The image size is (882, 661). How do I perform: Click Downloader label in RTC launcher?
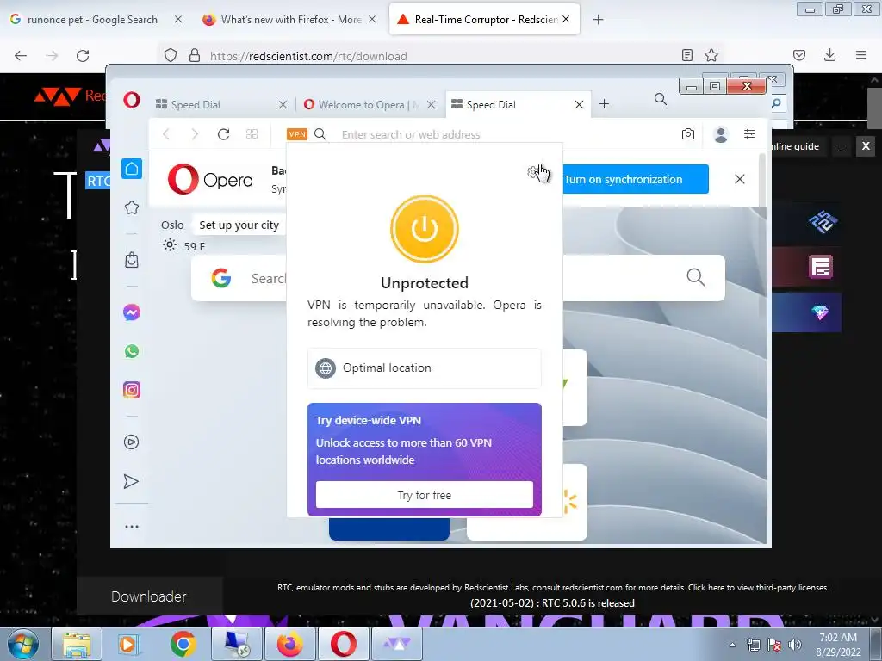coord(148,597)
